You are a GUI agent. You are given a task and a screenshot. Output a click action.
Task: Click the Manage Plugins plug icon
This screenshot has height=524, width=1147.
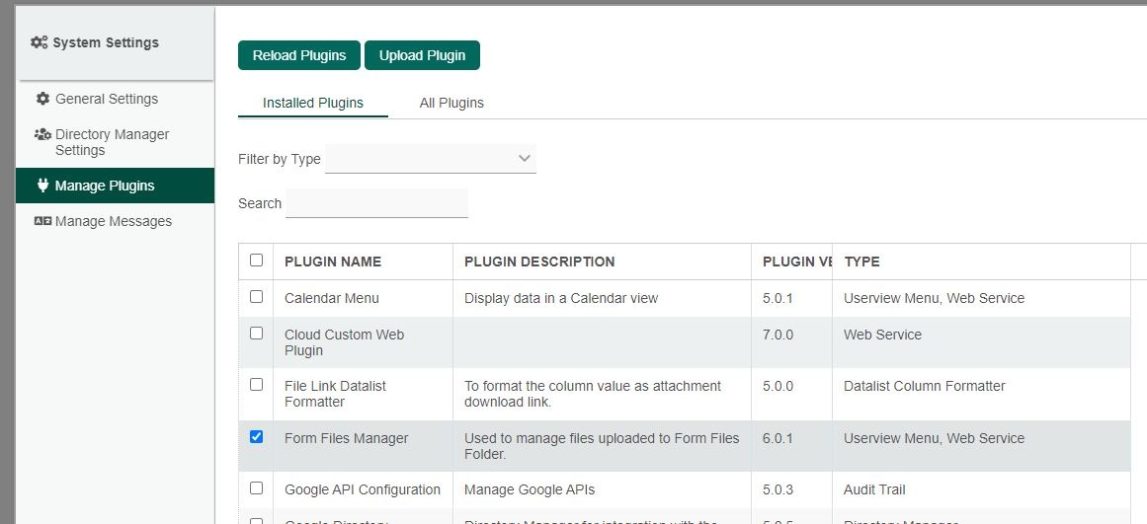point(42,186)
